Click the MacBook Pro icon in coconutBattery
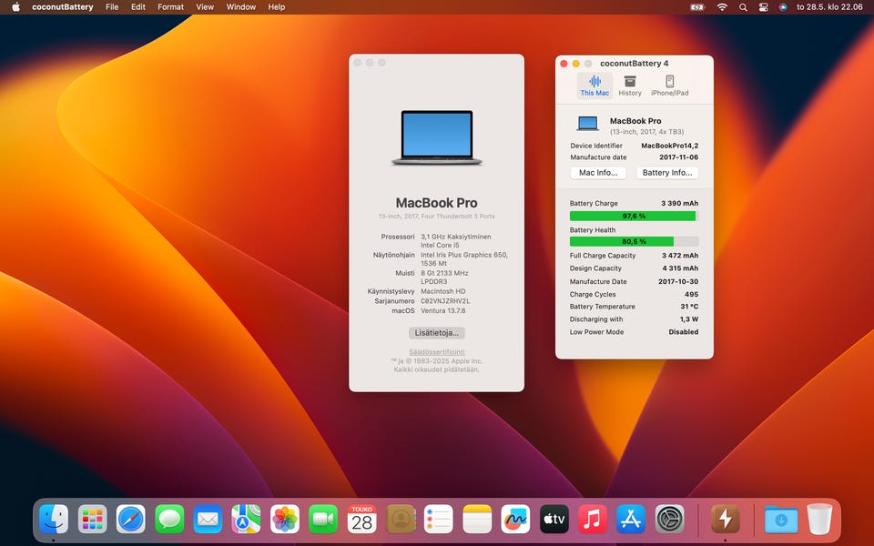Viewport: 874px width, 546px height. [x=587, y=124]
